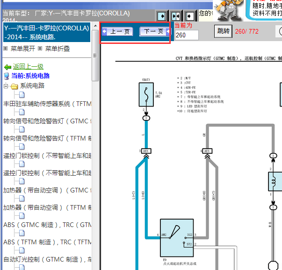Click page icon above 加热器 (TFTM entry
Screen dimensions: 282x270
point(22,199)
